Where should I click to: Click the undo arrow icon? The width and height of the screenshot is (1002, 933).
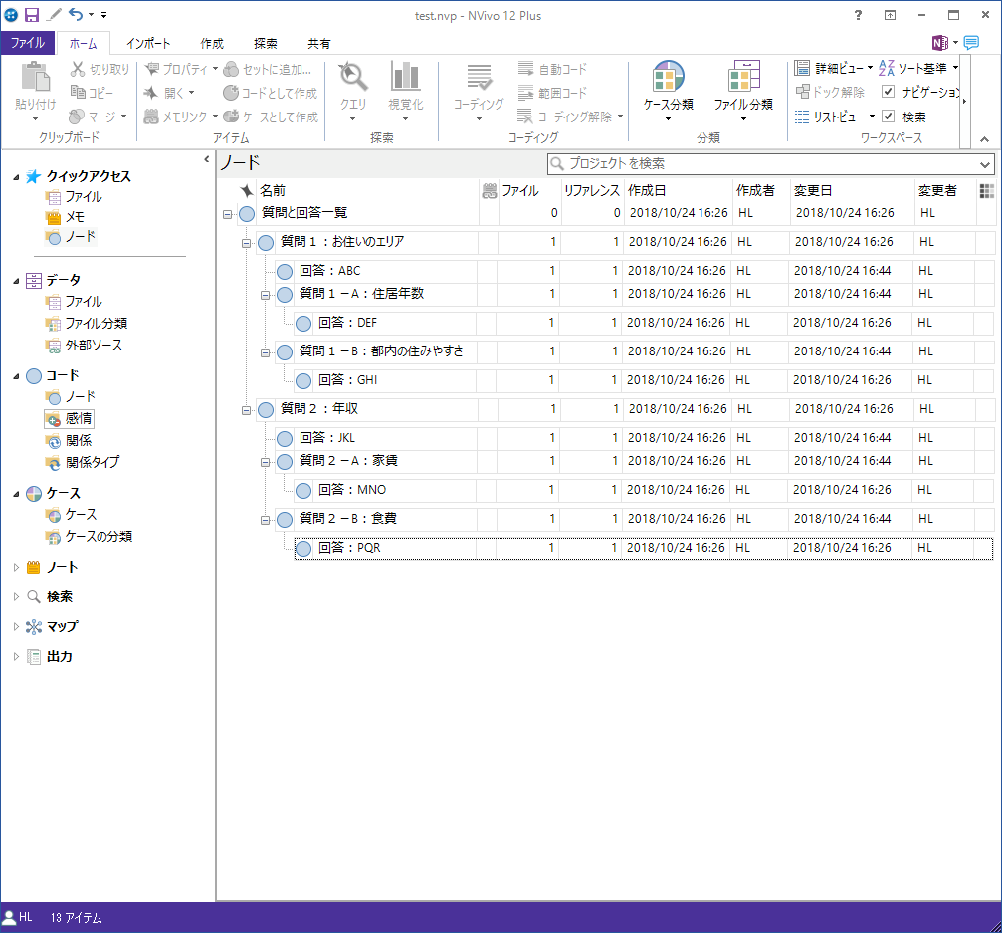coord(75,15)
